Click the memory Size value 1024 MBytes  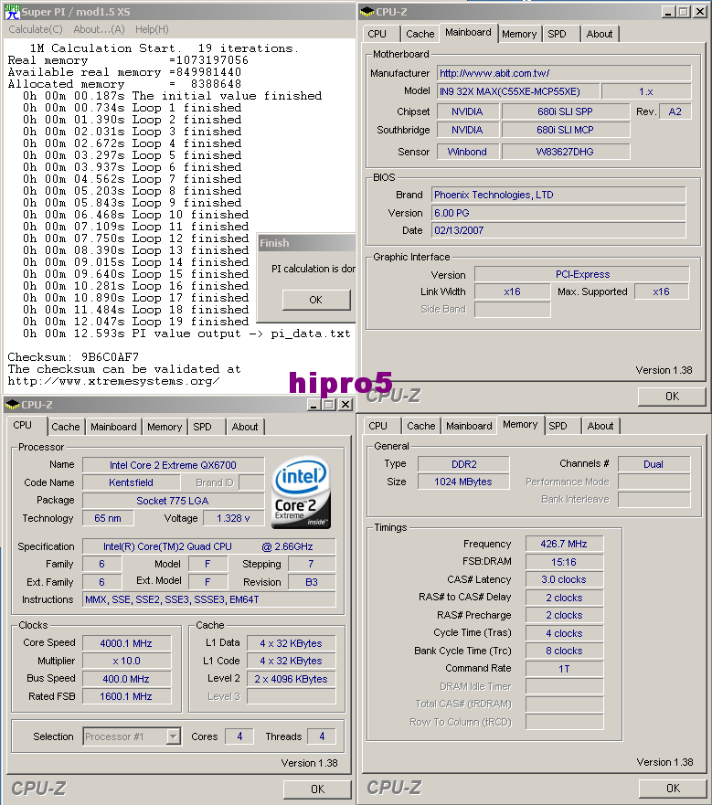click(x=463, y=482)
